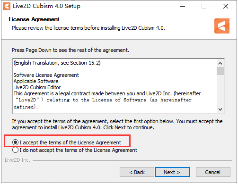
Task: Select 'I do not accept the terms' radio button
Action: point(16,150)
